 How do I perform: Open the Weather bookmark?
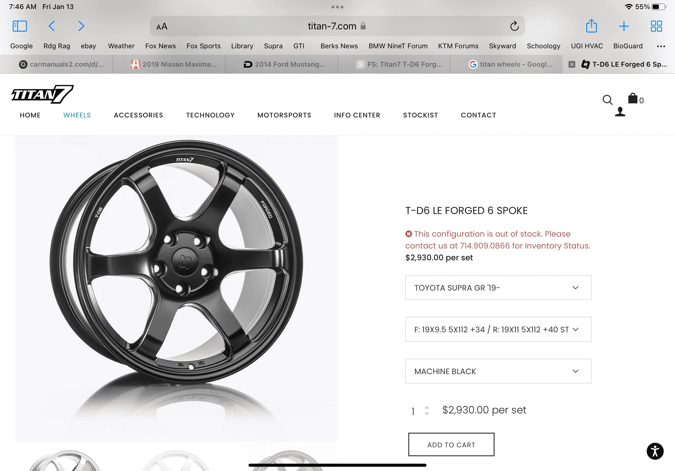point(121,46)
